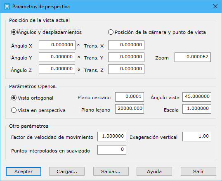Click the application icon in title bar
The width and height of the screenshot is (222, 181).
[x=7, y=7]
